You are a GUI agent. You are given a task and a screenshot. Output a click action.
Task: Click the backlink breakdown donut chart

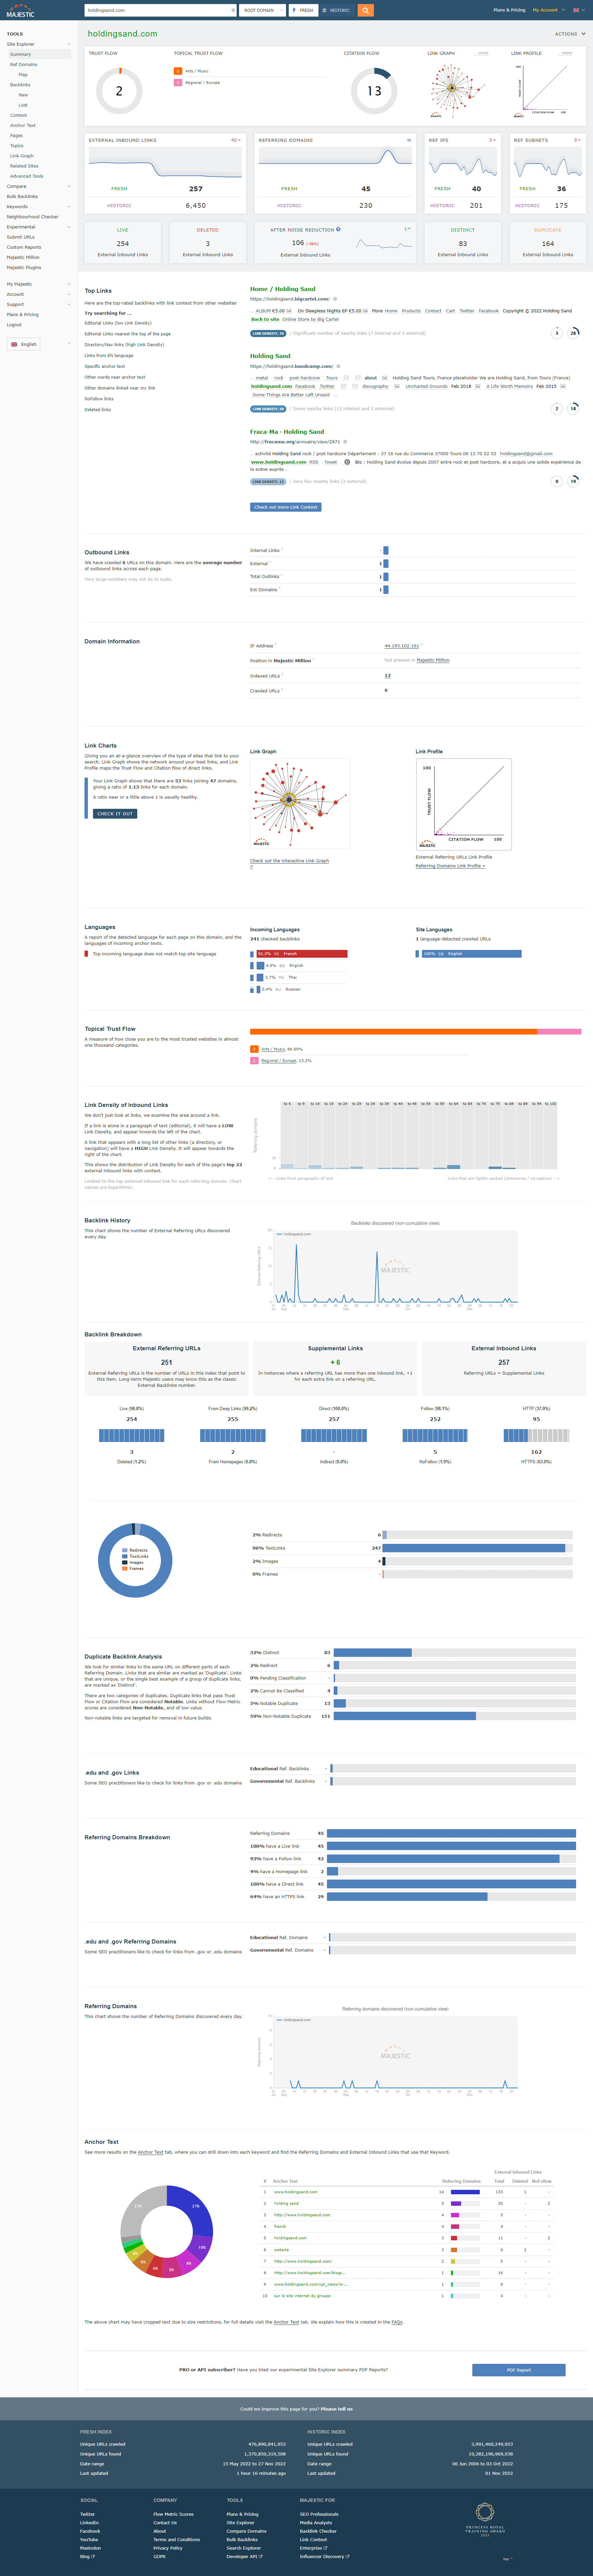pyautogui.click(x=135, y=1560)
